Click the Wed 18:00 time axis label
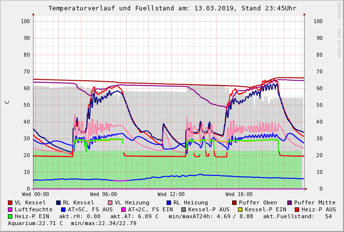 tap(239, 194)
